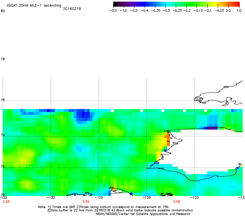Click the 0.0 color scale label
The image size is (245, 216).
(228, 11)
